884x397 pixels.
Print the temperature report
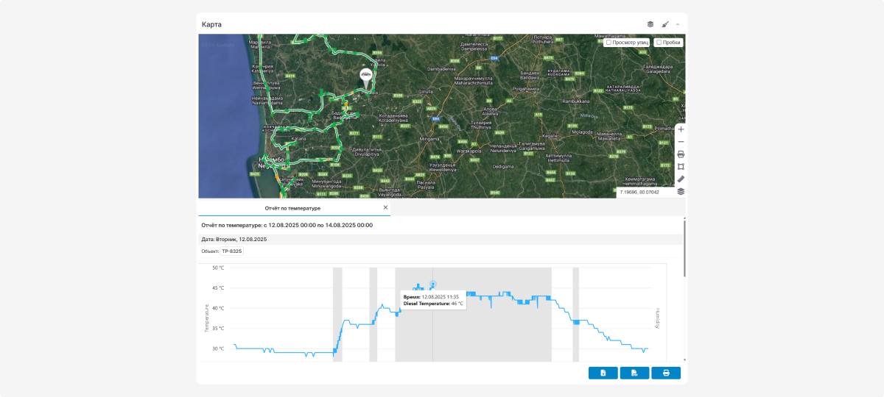pyautogui.click(x=666, y=373)
